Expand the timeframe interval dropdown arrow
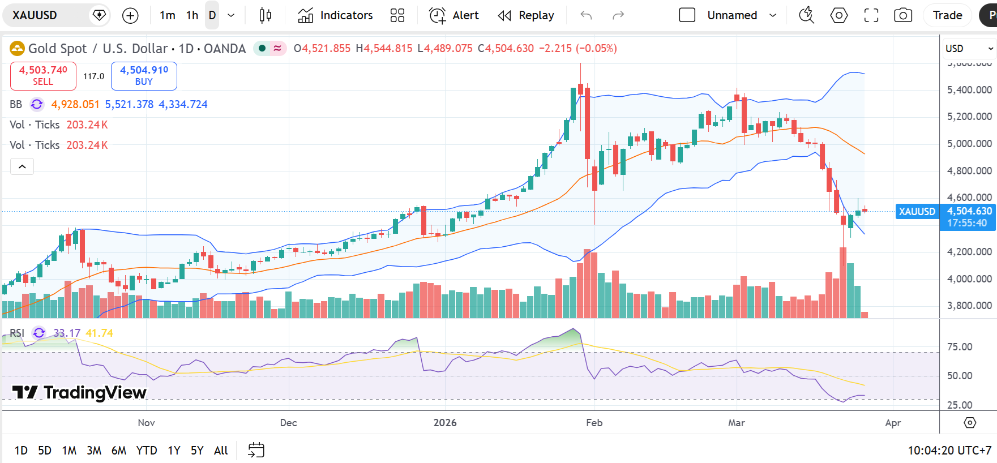The height and width of the screenshot is (463, 997). tap(231, 16)
